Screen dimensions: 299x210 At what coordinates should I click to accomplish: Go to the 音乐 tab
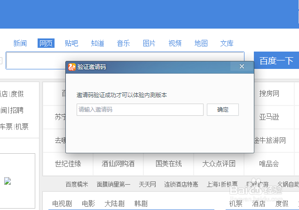click(x=123, y=43)
